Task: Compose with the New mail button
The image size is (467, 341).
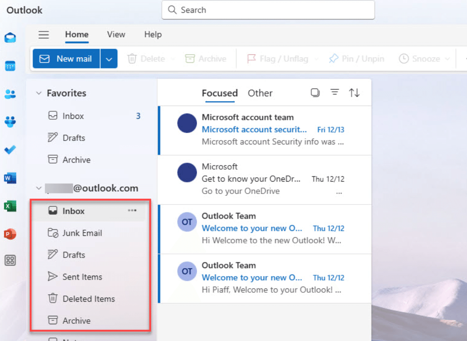Action: tap(66, 59)
